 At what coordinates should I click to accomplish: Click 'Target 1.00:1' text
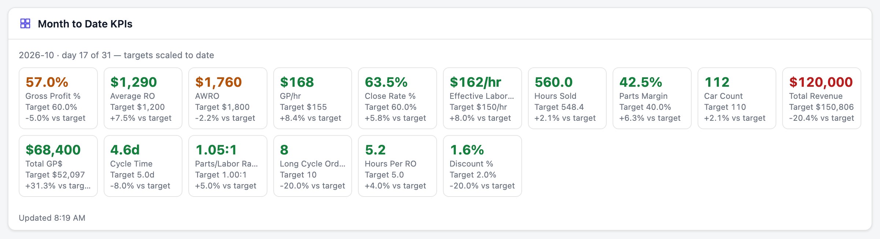[x=221, y=175]
